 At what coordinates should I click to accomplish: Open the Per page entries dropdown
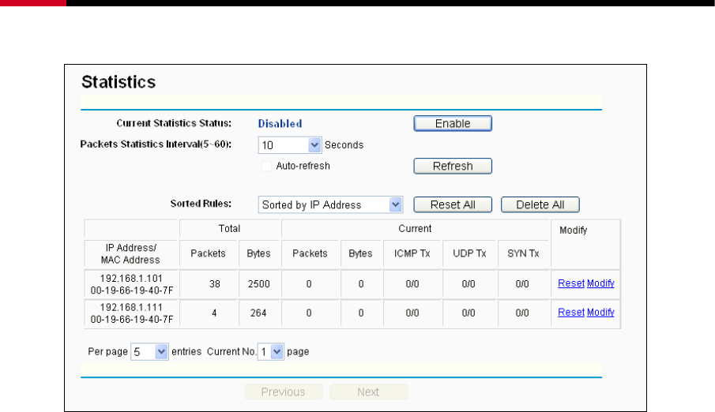pos(149,352)
